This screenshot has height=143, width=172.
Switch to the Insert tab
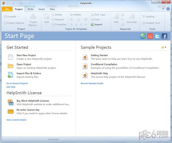(42, 9)
